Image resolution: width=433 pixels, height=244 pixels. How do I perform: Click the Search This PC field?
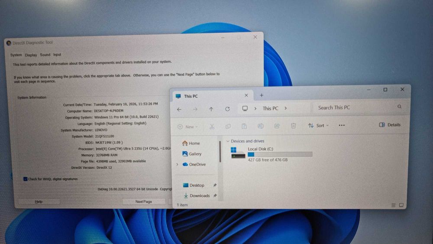pos(356,107)
